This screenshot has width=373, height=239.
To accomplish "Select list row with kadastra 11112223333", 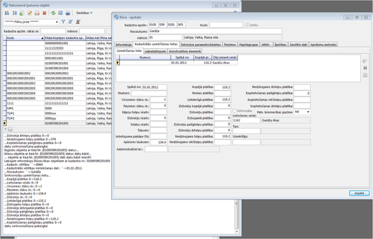I will 57,48.
